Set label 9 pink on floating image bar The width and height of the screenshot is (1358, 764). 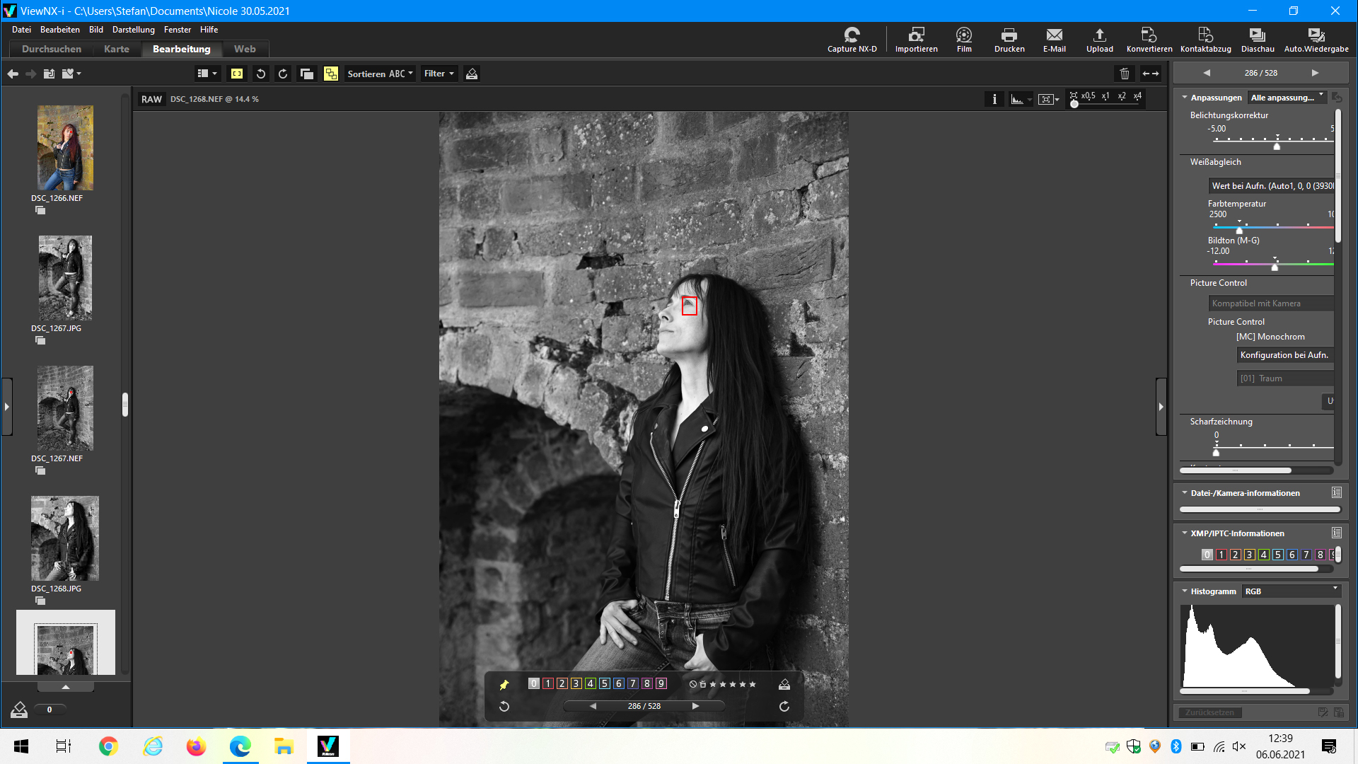661,684
